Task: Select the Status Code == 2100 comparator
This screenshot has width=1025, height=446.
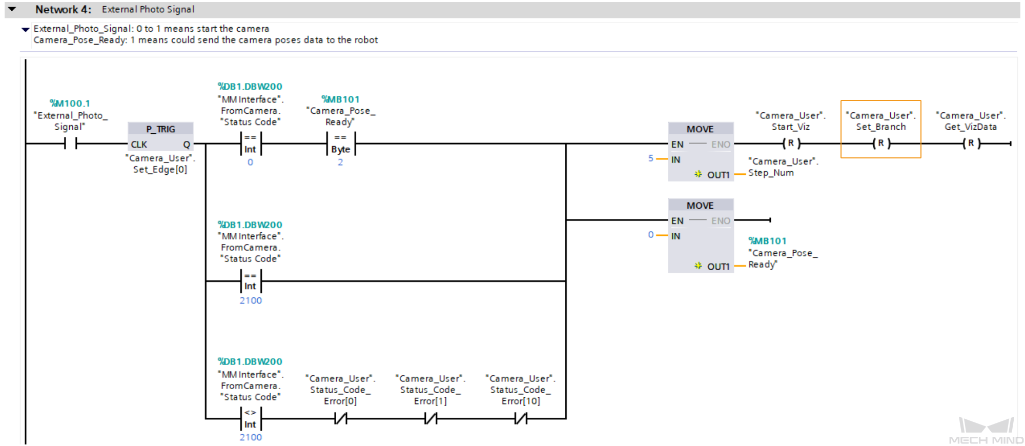Action: point(250,281)
